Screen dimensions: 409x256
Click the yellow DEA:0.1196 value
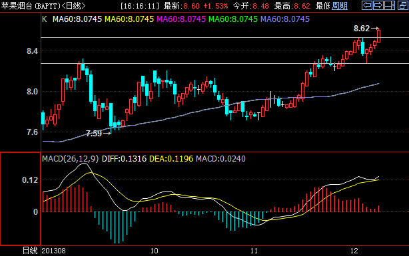[x=171, y=159]
